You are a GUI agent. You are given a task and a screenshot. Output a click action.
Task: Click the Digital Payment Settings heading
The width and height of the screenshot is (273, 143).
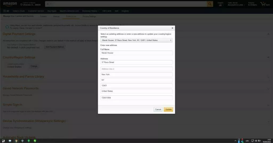pos(19,34)
